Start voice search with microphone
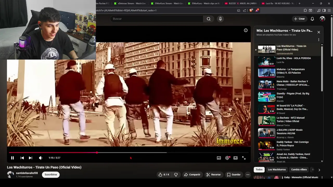Screen dimensions: 333x187 [220, 19]
